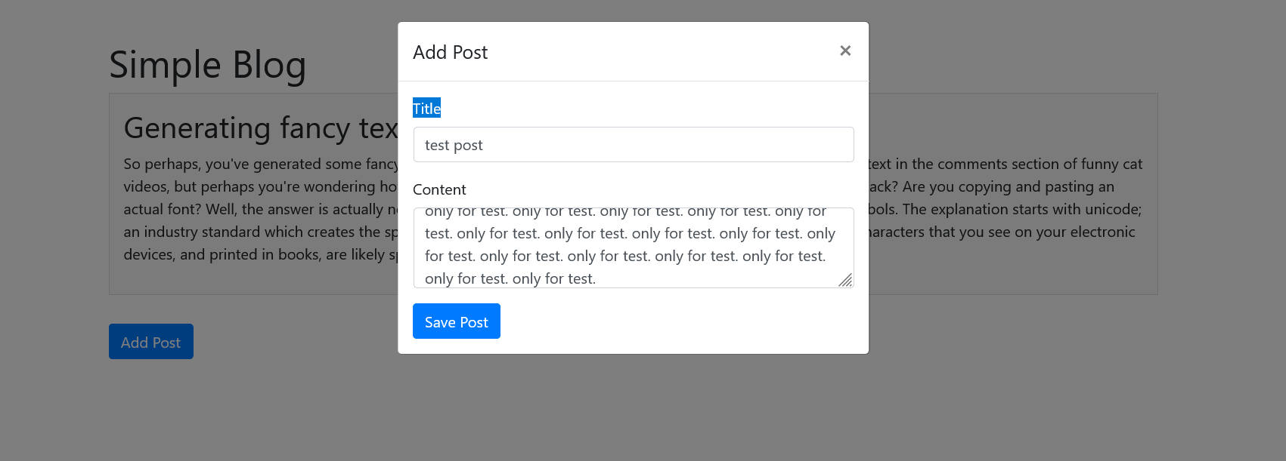The width and height of the screenshot is (1286, 461).
Task: Click the highlighted Title label
Action: [426, 109]
